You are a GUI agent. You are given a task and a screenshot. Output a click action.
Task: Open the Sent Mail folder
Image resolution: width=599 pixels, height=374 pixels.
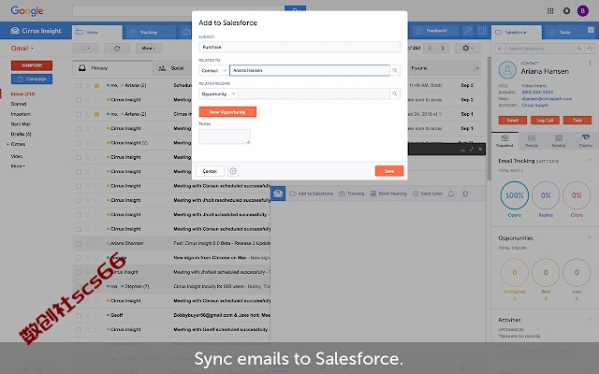(21, 124)
